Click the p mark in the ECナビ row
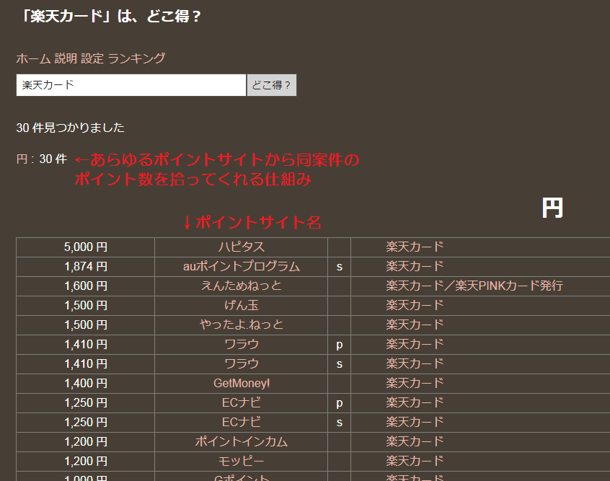Viewport: 610px width, 481px height. 339,404
